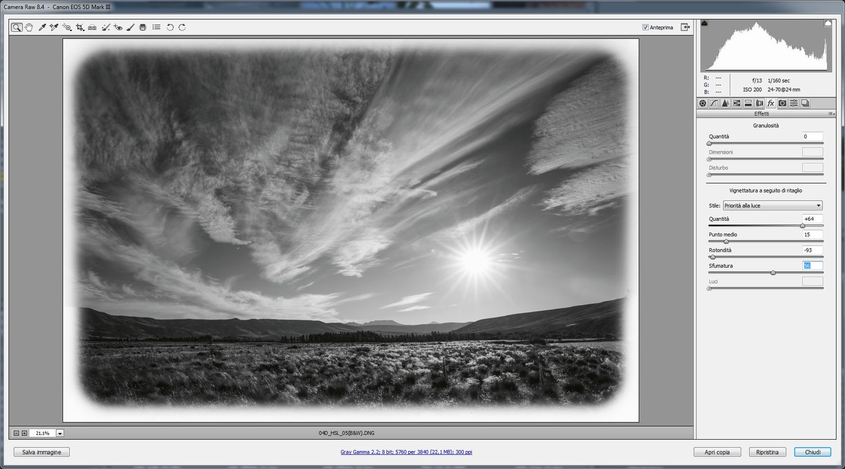Viewport: 845px width, 469px height.
Task: Open the zoom level dropdown
Action: 60,433
